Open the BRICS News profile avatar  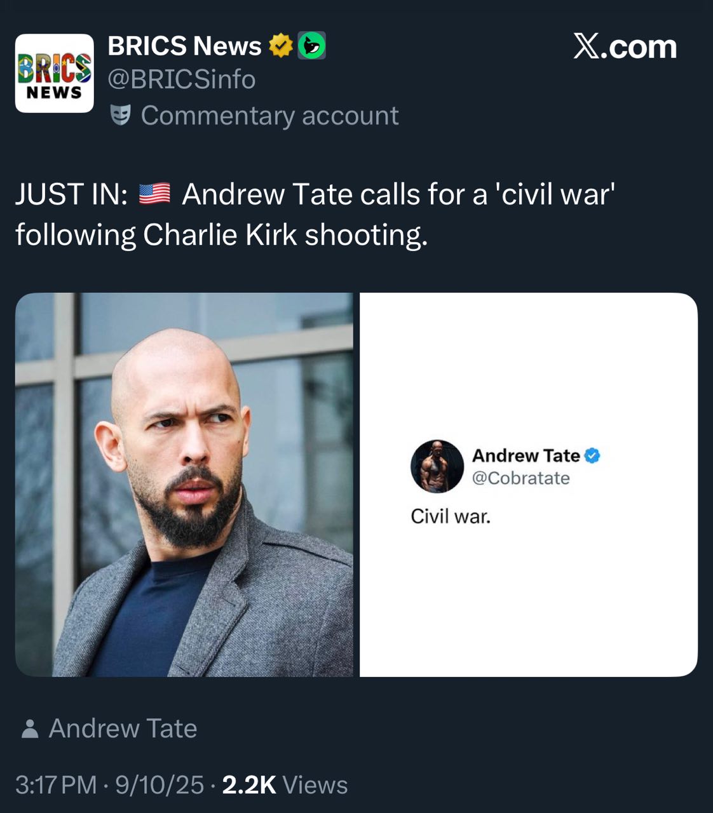click(x=55, y=73)
